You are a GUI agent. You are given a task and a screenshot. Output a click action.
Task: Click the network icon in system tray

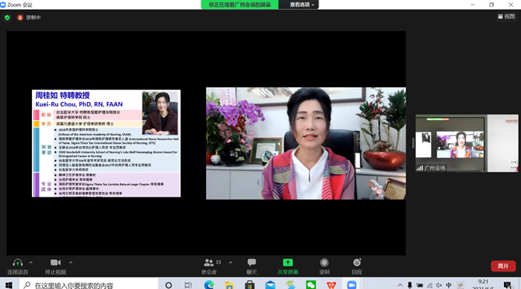[429, 285]
